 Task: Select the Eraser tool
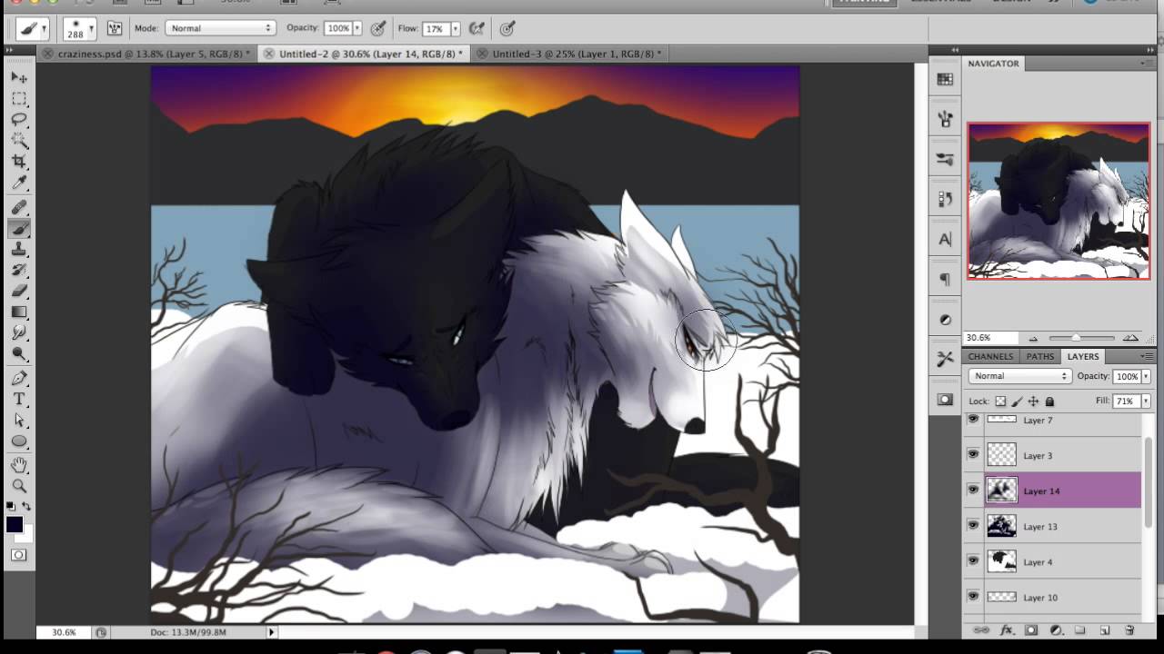point(19,292)
